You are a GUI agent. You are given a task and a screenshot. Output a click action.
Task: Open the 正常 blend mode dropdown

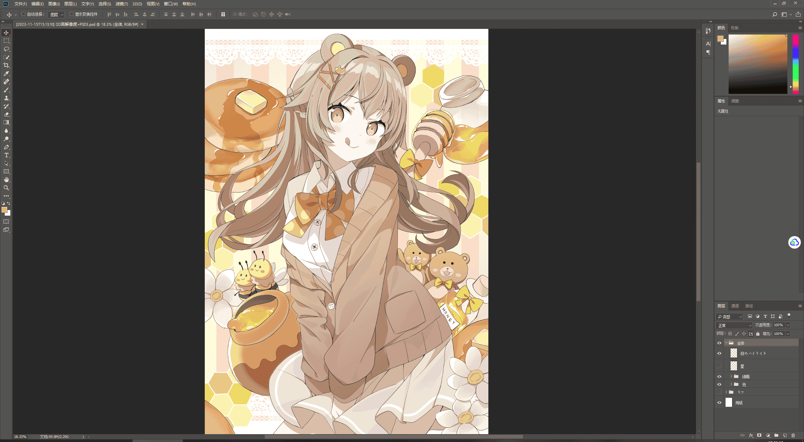[x=734, y=325]
